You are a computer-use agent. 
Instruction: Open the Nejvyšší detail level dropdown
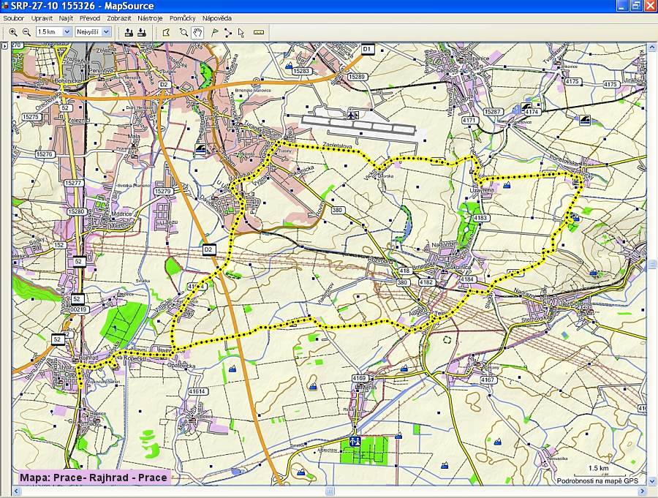pyautogui.click(x=107, y=32)
